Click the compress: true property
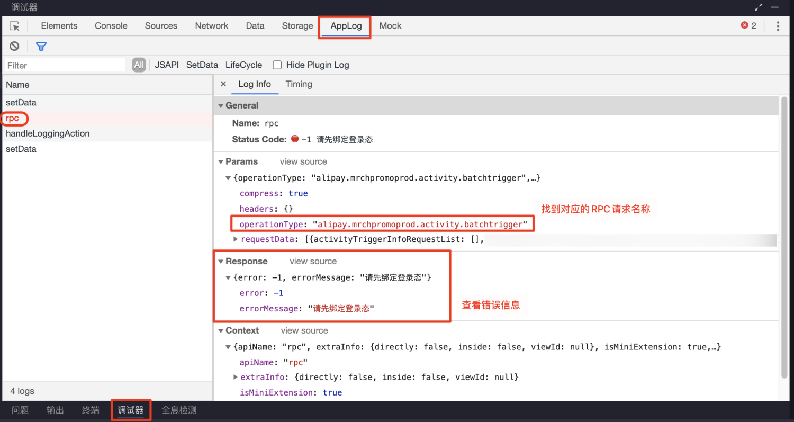This screenshot has height=422, width=794. tap(274, 193)
